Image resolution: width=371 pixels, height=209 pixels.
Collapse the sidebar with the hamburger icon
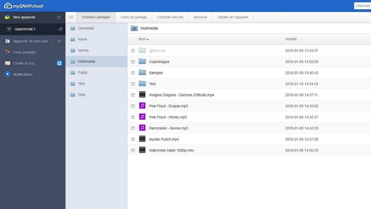pos(71,17)
